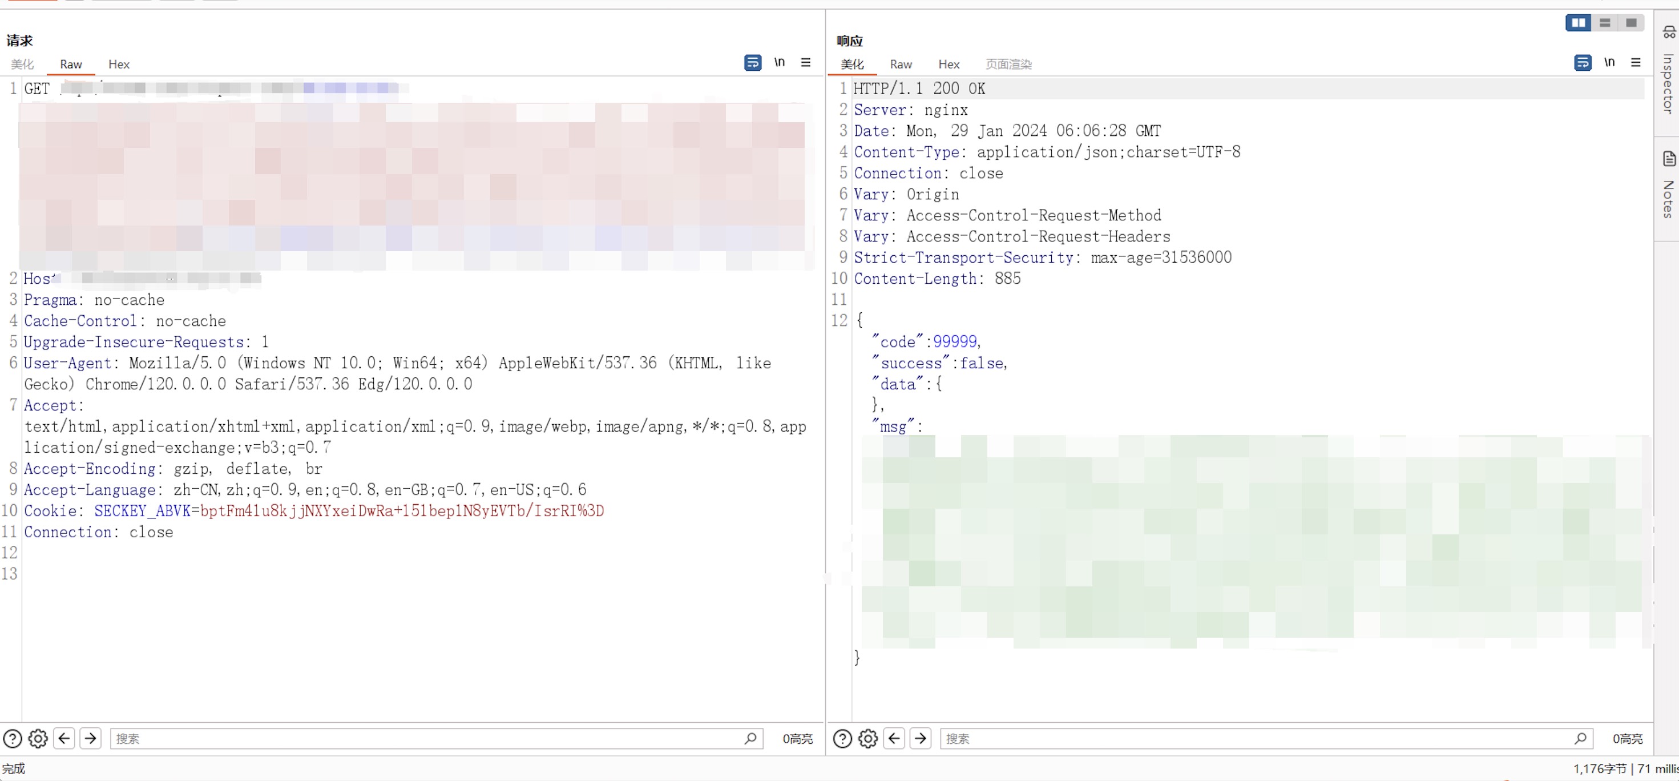The width and height of the screenshot is (1679, 781).
Task: Click Accept-Language header in request
Action: pyautogui.click(x=305, y=490)
